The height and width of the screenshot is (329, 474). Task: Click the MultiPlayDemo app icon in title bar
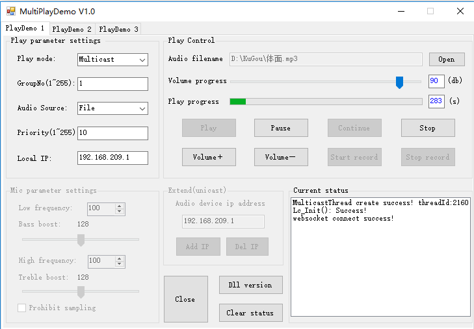point(11,11)
